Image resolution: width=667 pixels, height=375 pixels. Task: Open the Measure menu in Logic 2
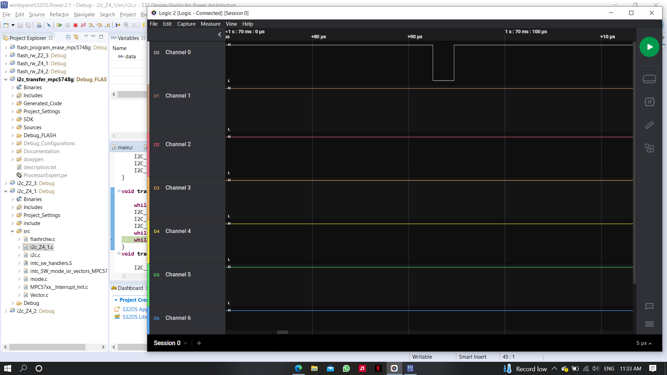click(x=210, y=24)
